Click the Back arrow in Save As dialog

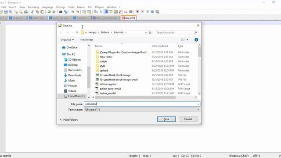pos(61,32)
